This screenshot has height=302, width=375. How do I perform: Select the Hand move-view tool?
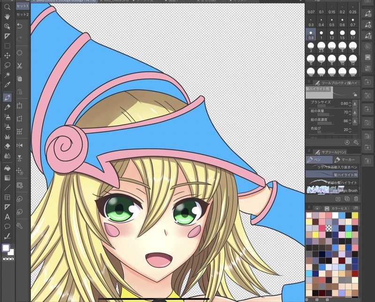[7, 16]
